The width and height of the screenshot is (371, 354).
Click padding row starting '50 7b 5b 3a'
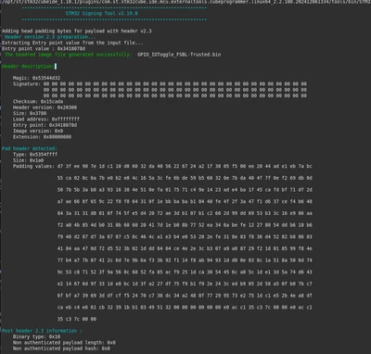(x=185, y=190)
